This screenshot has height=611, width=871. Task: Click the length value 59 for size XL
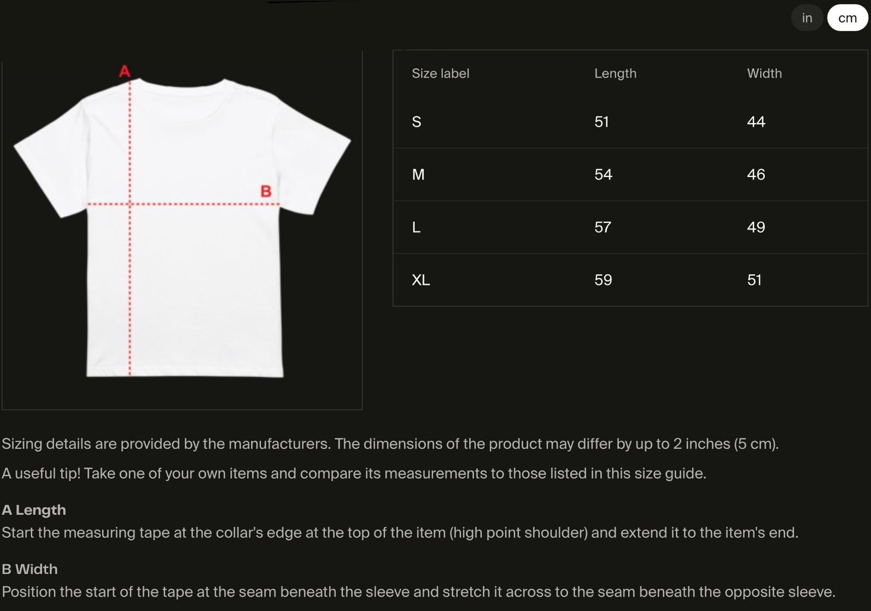tap(603, 280)
